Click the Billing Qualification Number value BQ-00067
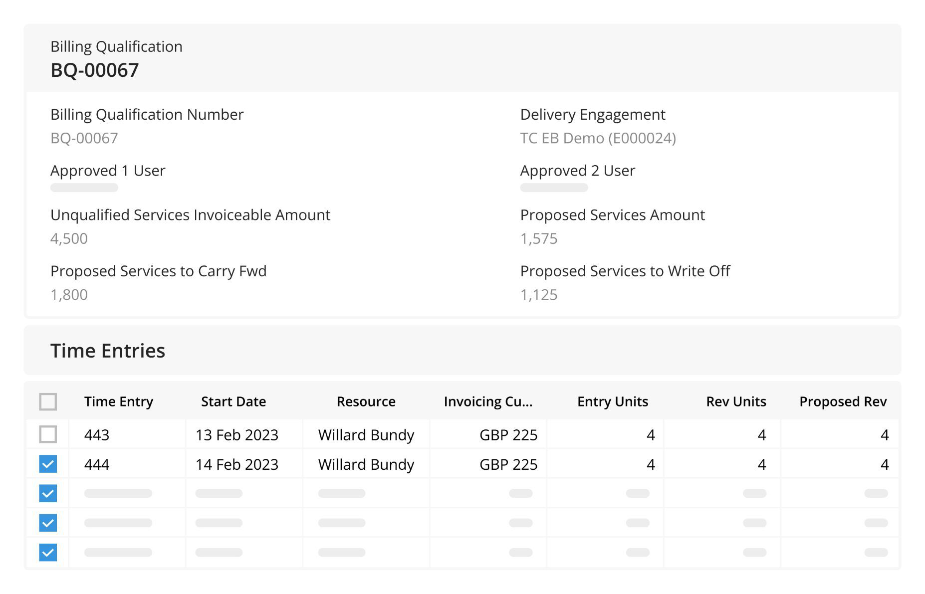 pos(84,138)
